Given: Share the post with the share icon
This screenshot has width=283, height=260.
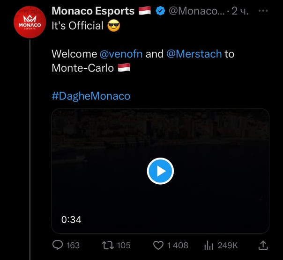Looking at the screenshot, I should click(x=263, y=245).
